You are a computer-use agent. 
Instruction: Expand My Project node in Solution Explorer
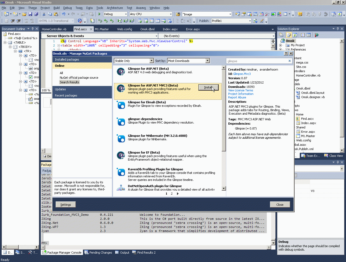(x=281, y=45)
